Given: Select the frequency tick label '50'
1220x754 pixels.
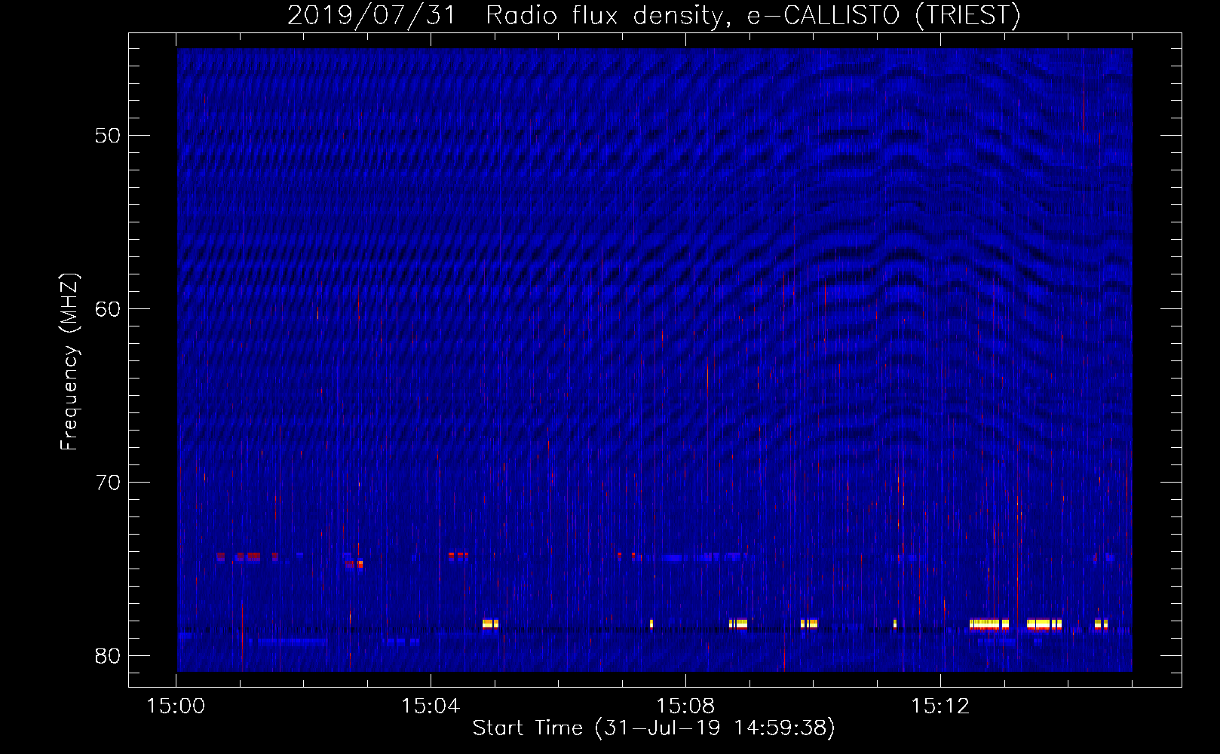Looking at the screenshot, I should click(108, 136).
